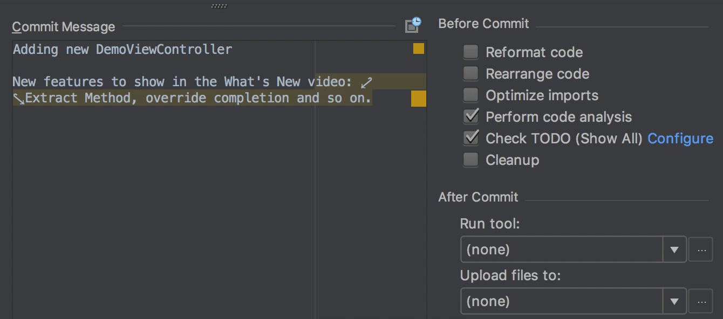The height and width of the screenshot is (319, 723).
Task: Click the Configure link beside Check TODO
Action: [680, 138]
